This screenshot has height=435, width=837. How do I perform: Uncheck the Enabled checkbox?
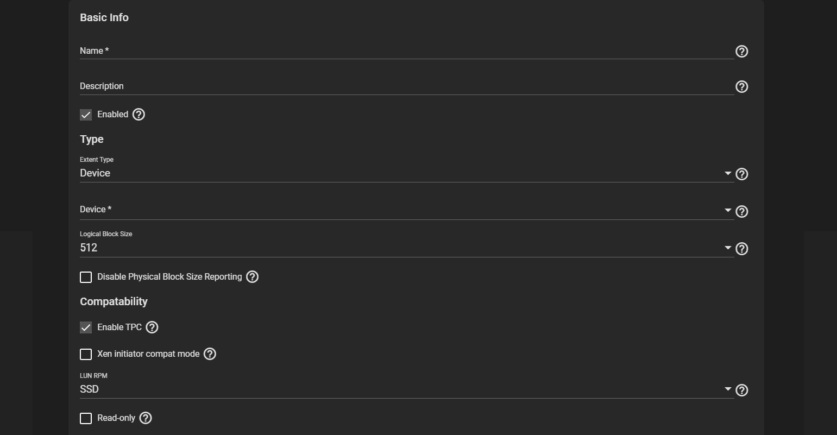[86, 115]
